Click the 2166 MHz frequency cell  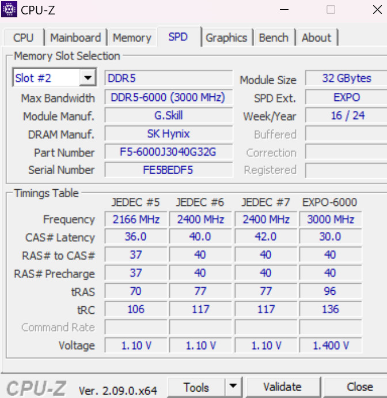pos(136,219)
